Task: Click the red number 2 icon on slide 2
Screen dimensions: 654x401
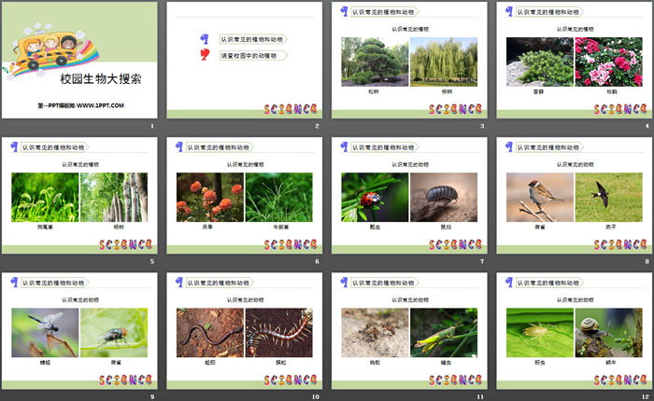Action: point(205,54)
